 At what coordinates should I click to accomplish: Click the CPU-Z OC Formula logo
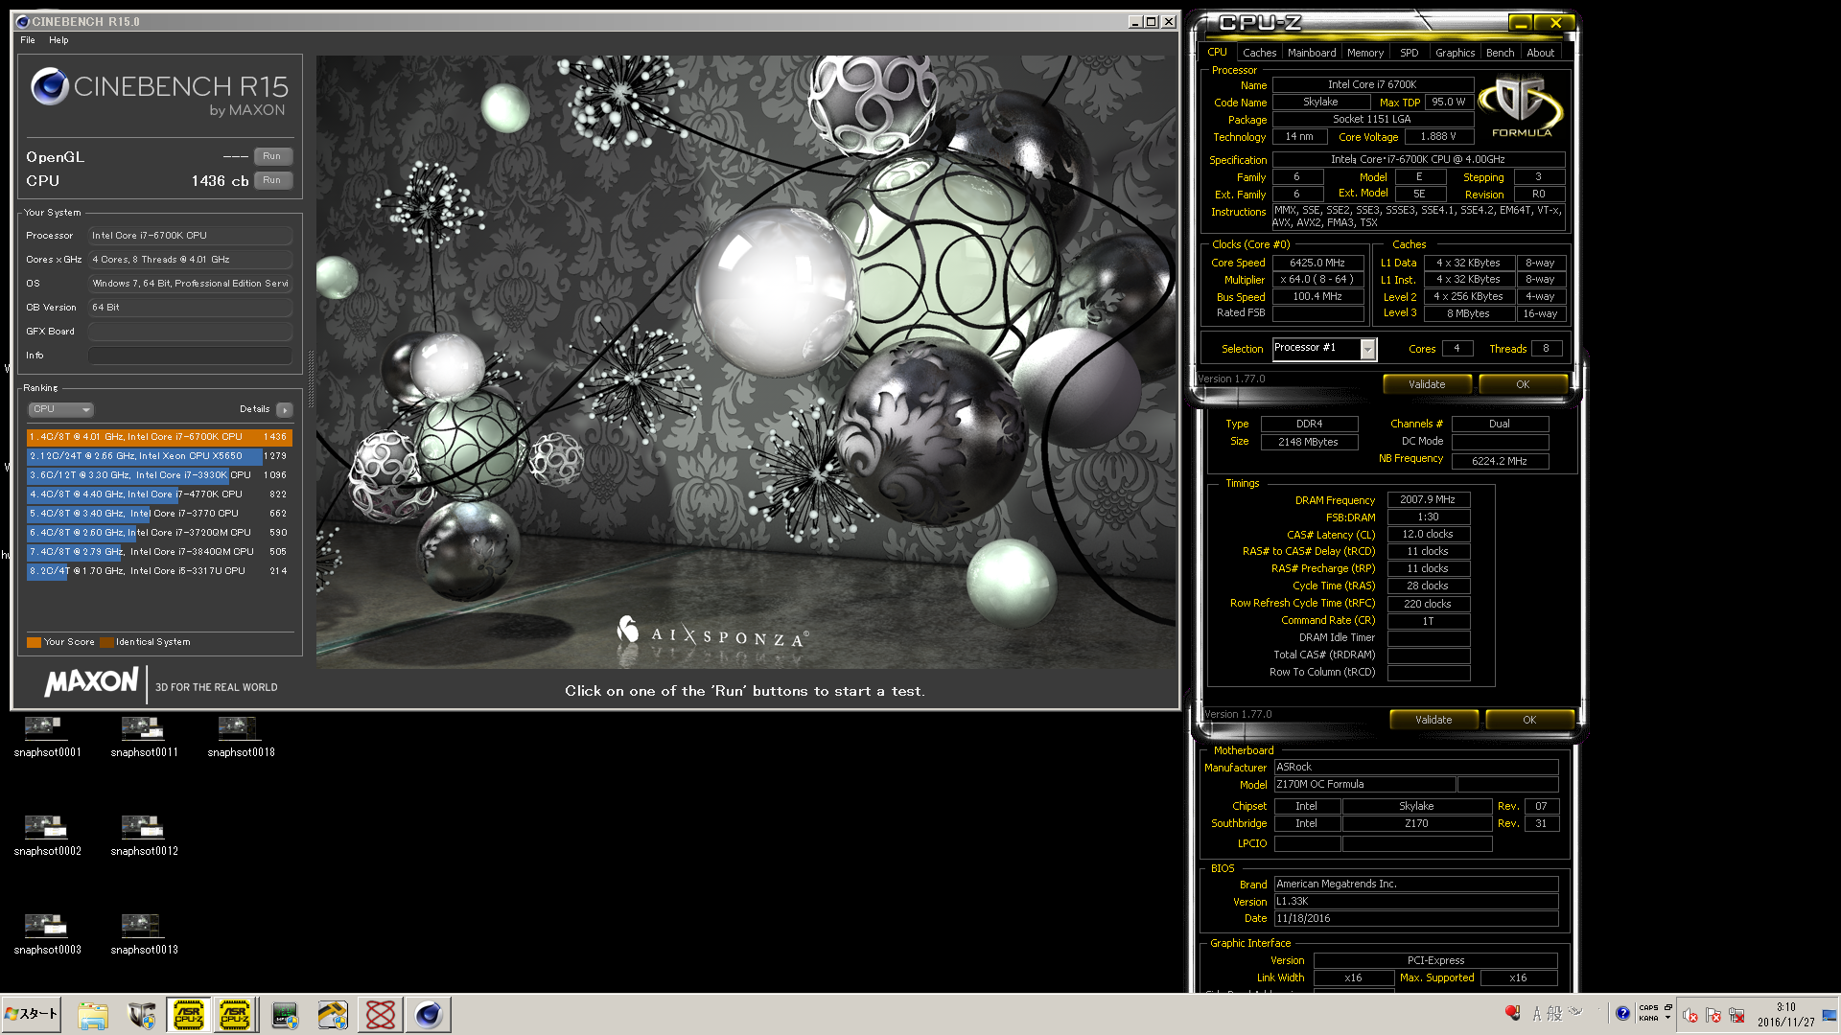[x=1522, y=107]
